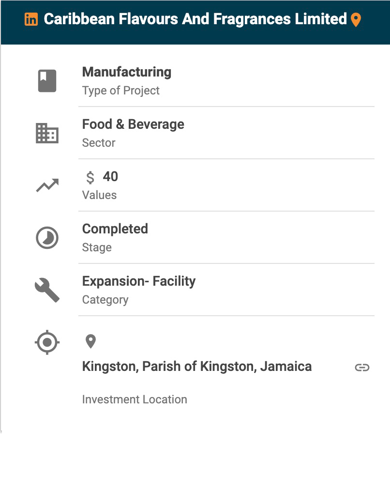Click the dollar sign icon before 40
This screenshot has height=491, width=390.
90,178
